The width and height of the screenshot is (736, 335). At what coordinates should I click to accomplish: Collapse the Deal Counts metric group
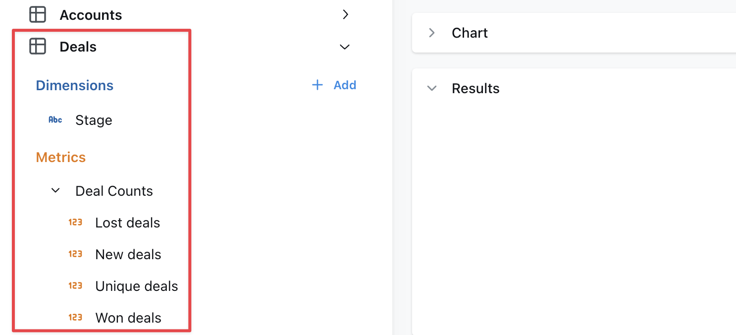click(55, 190)
